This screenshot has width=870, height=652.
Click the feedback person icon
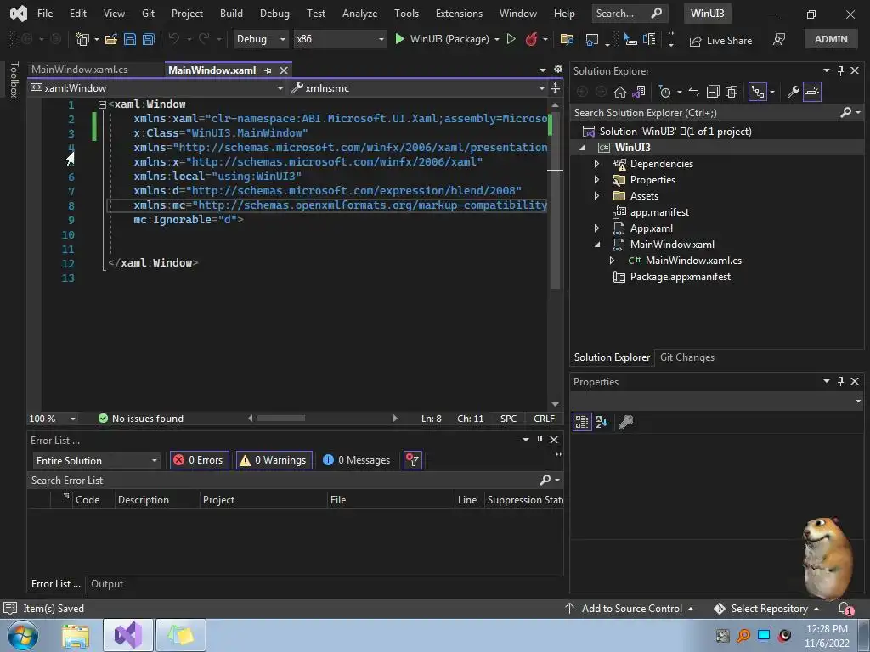click(779, 39)
